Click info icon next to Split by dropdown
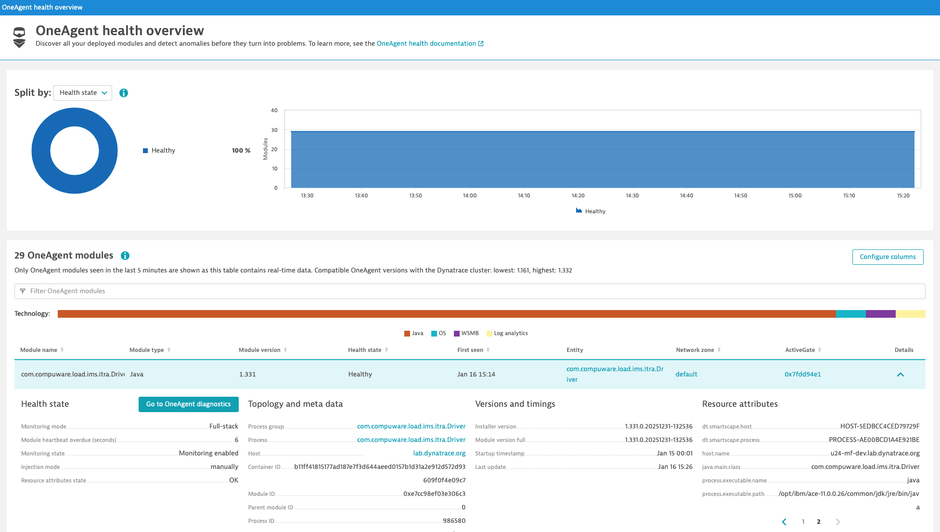 click(x=124, y=93)
